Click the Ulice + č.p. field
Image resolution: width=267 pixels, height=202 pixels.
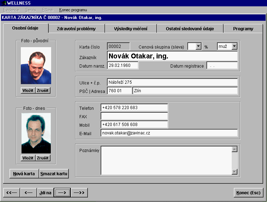[x=172, y=82]
